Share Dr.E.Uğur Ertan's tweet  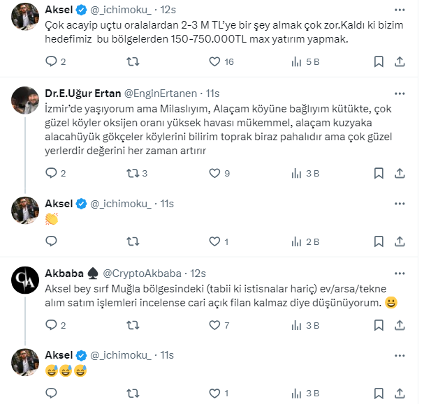pos(398,173)
